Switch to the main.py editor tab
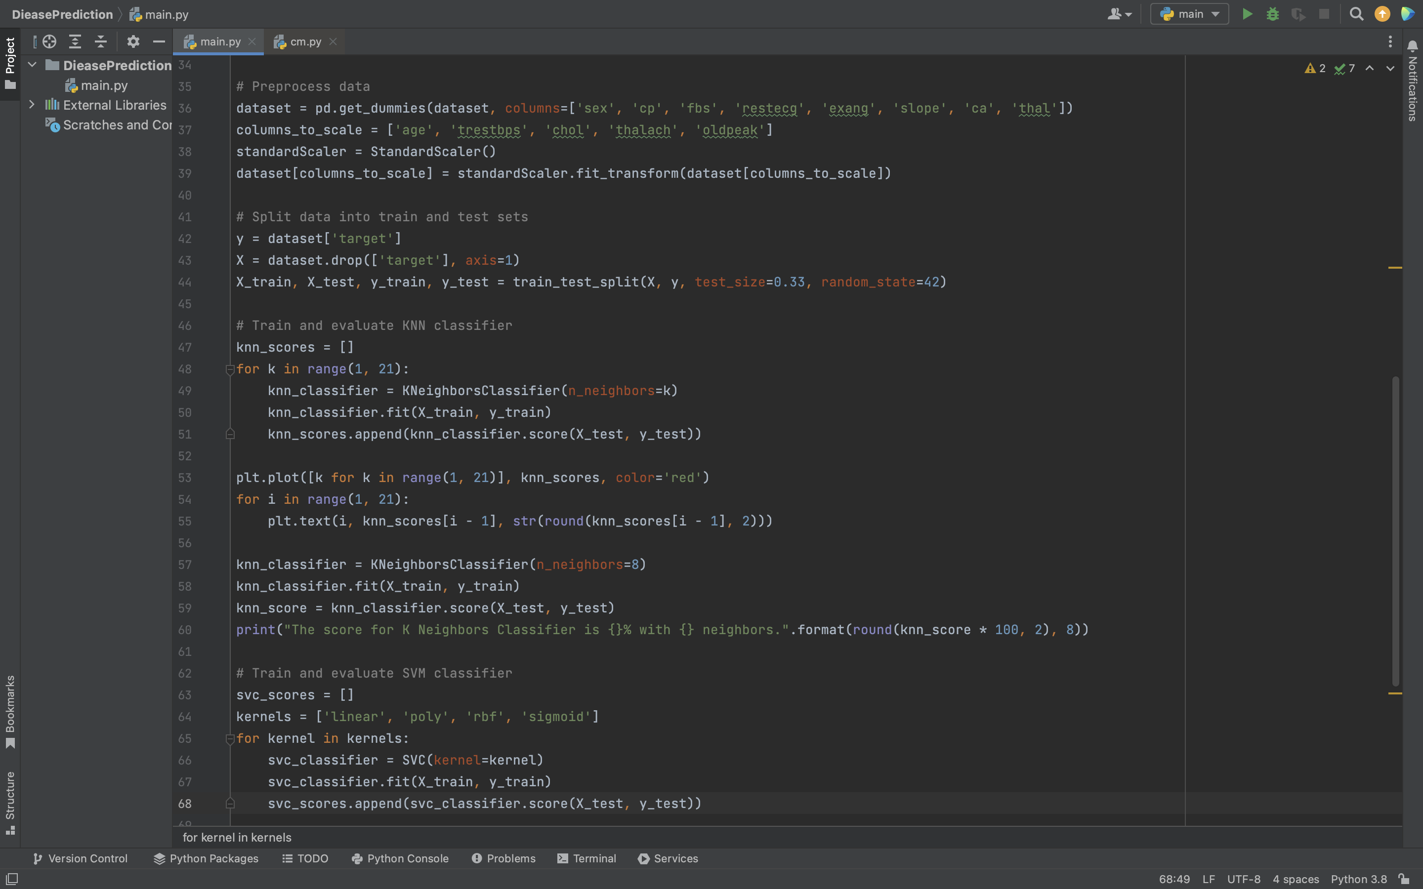The image size is (1423, 889). tap(219, 42)
